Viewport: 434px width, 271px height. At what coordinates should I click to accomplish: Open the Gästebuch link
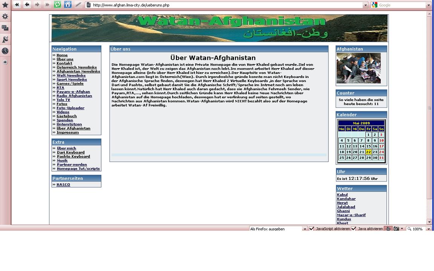pyautogui.click(x=67, y=116)
